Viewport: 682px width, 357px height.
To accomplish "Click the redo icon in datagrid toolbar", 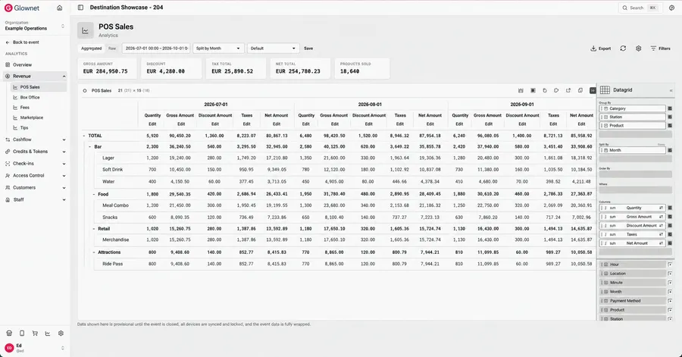I will coord(556,90).
